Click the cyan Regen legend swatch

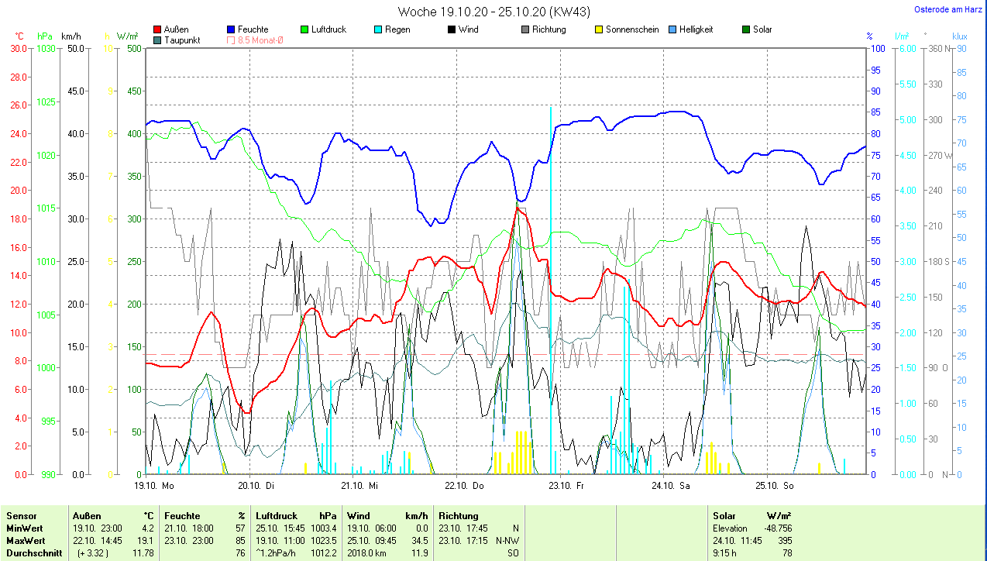[x=379, y=29]
